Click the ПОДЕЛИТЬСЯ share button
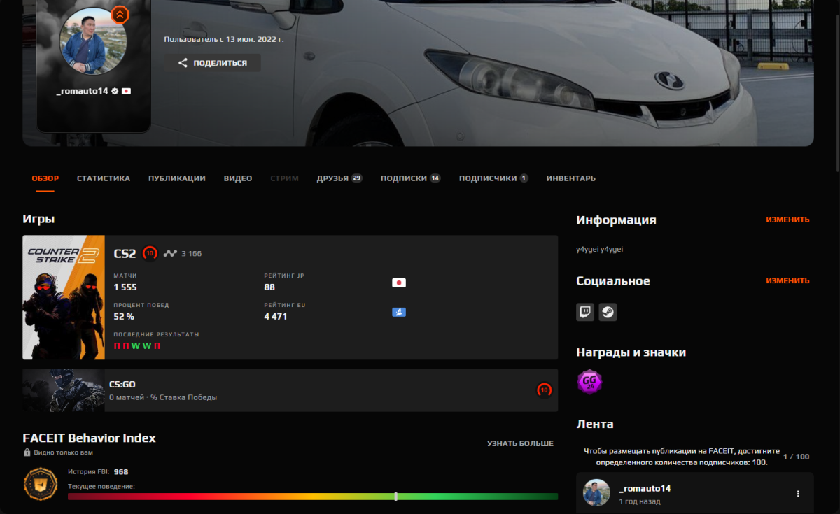This screenshot has height=514, width=840. (213, 63)
